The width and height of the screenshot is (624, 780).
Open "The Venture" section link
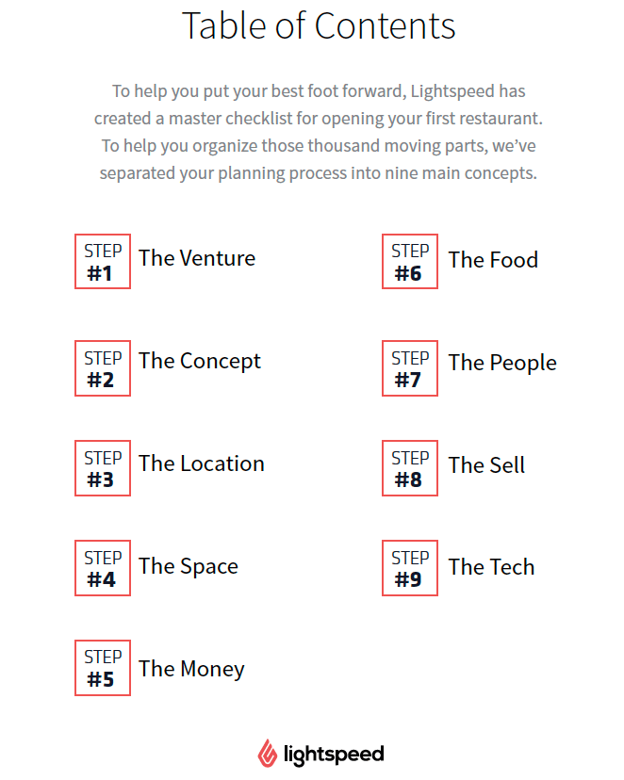(197, 258)
